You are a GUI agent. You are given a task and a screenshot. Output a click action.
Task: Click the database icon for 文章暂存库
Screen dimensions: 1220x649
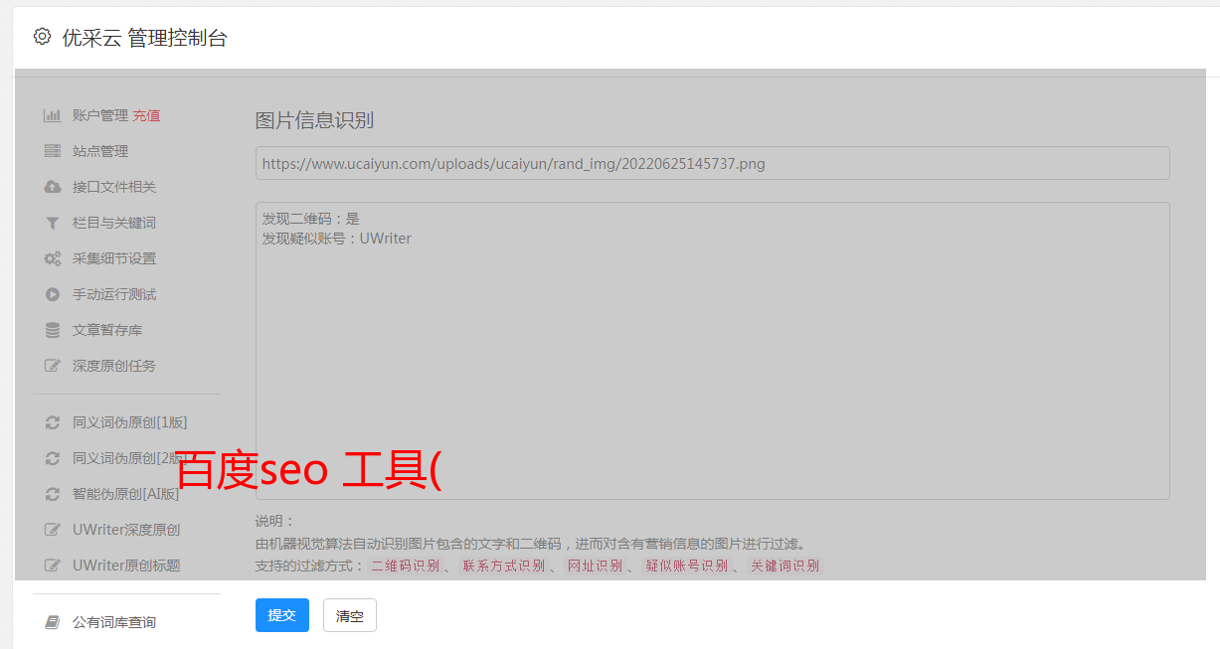point(52,330)
